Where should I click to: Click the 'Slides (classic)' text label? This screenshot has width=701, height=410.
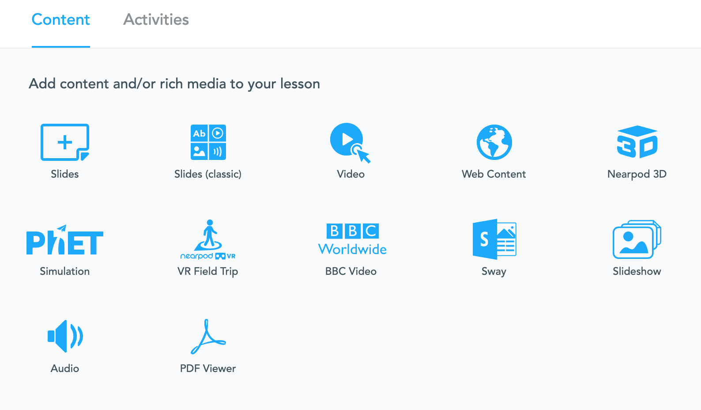208,174
